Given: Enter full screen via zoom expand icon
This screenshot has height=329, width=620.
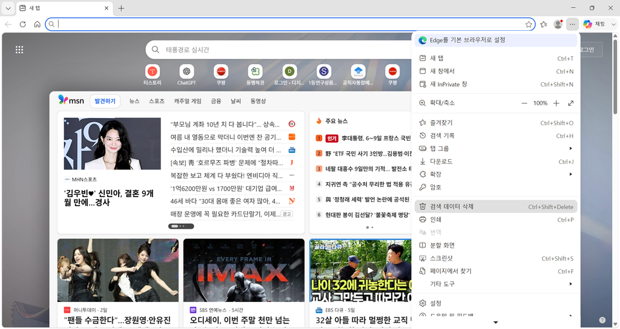Looking at the screenshot, I should tap(570, 103).
